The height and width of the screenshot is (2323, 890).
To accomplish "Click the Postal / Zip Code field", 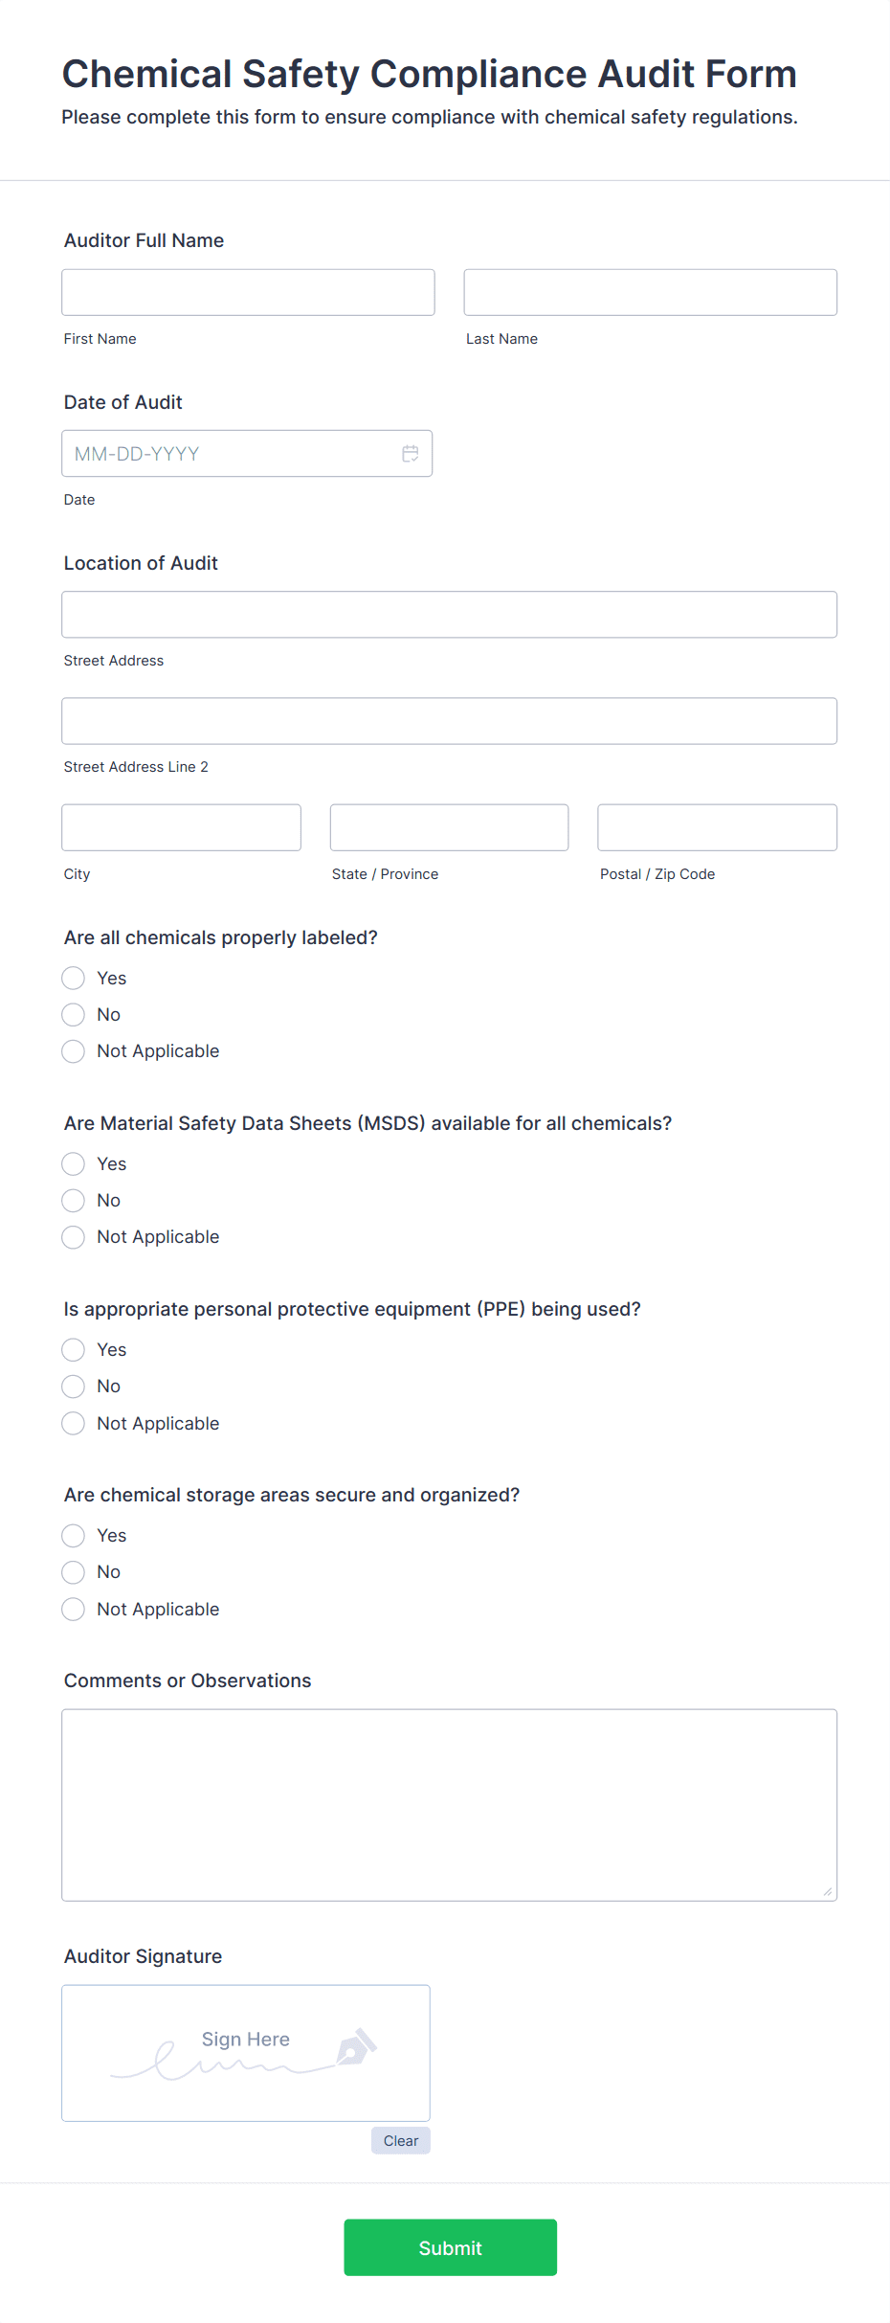I will 716,826.
